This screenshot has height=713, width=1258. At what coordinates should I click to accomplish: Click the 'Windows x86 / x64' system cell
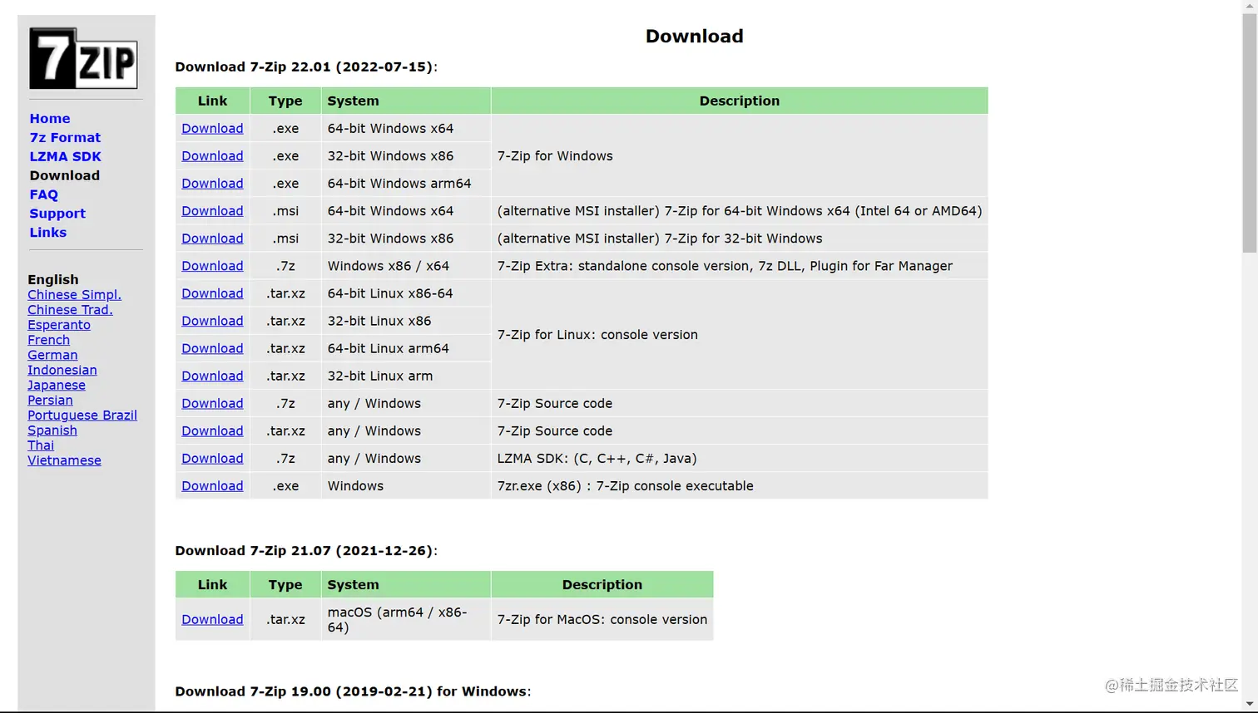point(406,266)
